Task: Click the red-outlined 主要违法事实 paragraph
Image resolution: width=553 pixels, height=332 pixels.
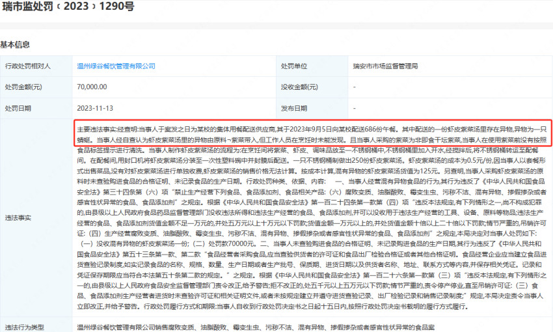Action: pos(312,133)
